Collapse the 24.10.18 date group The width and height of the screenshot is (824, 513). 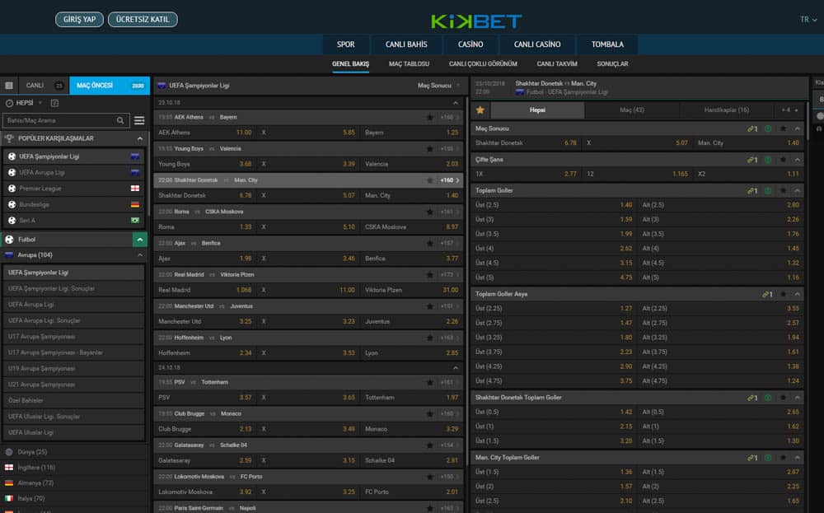(455, 368)
